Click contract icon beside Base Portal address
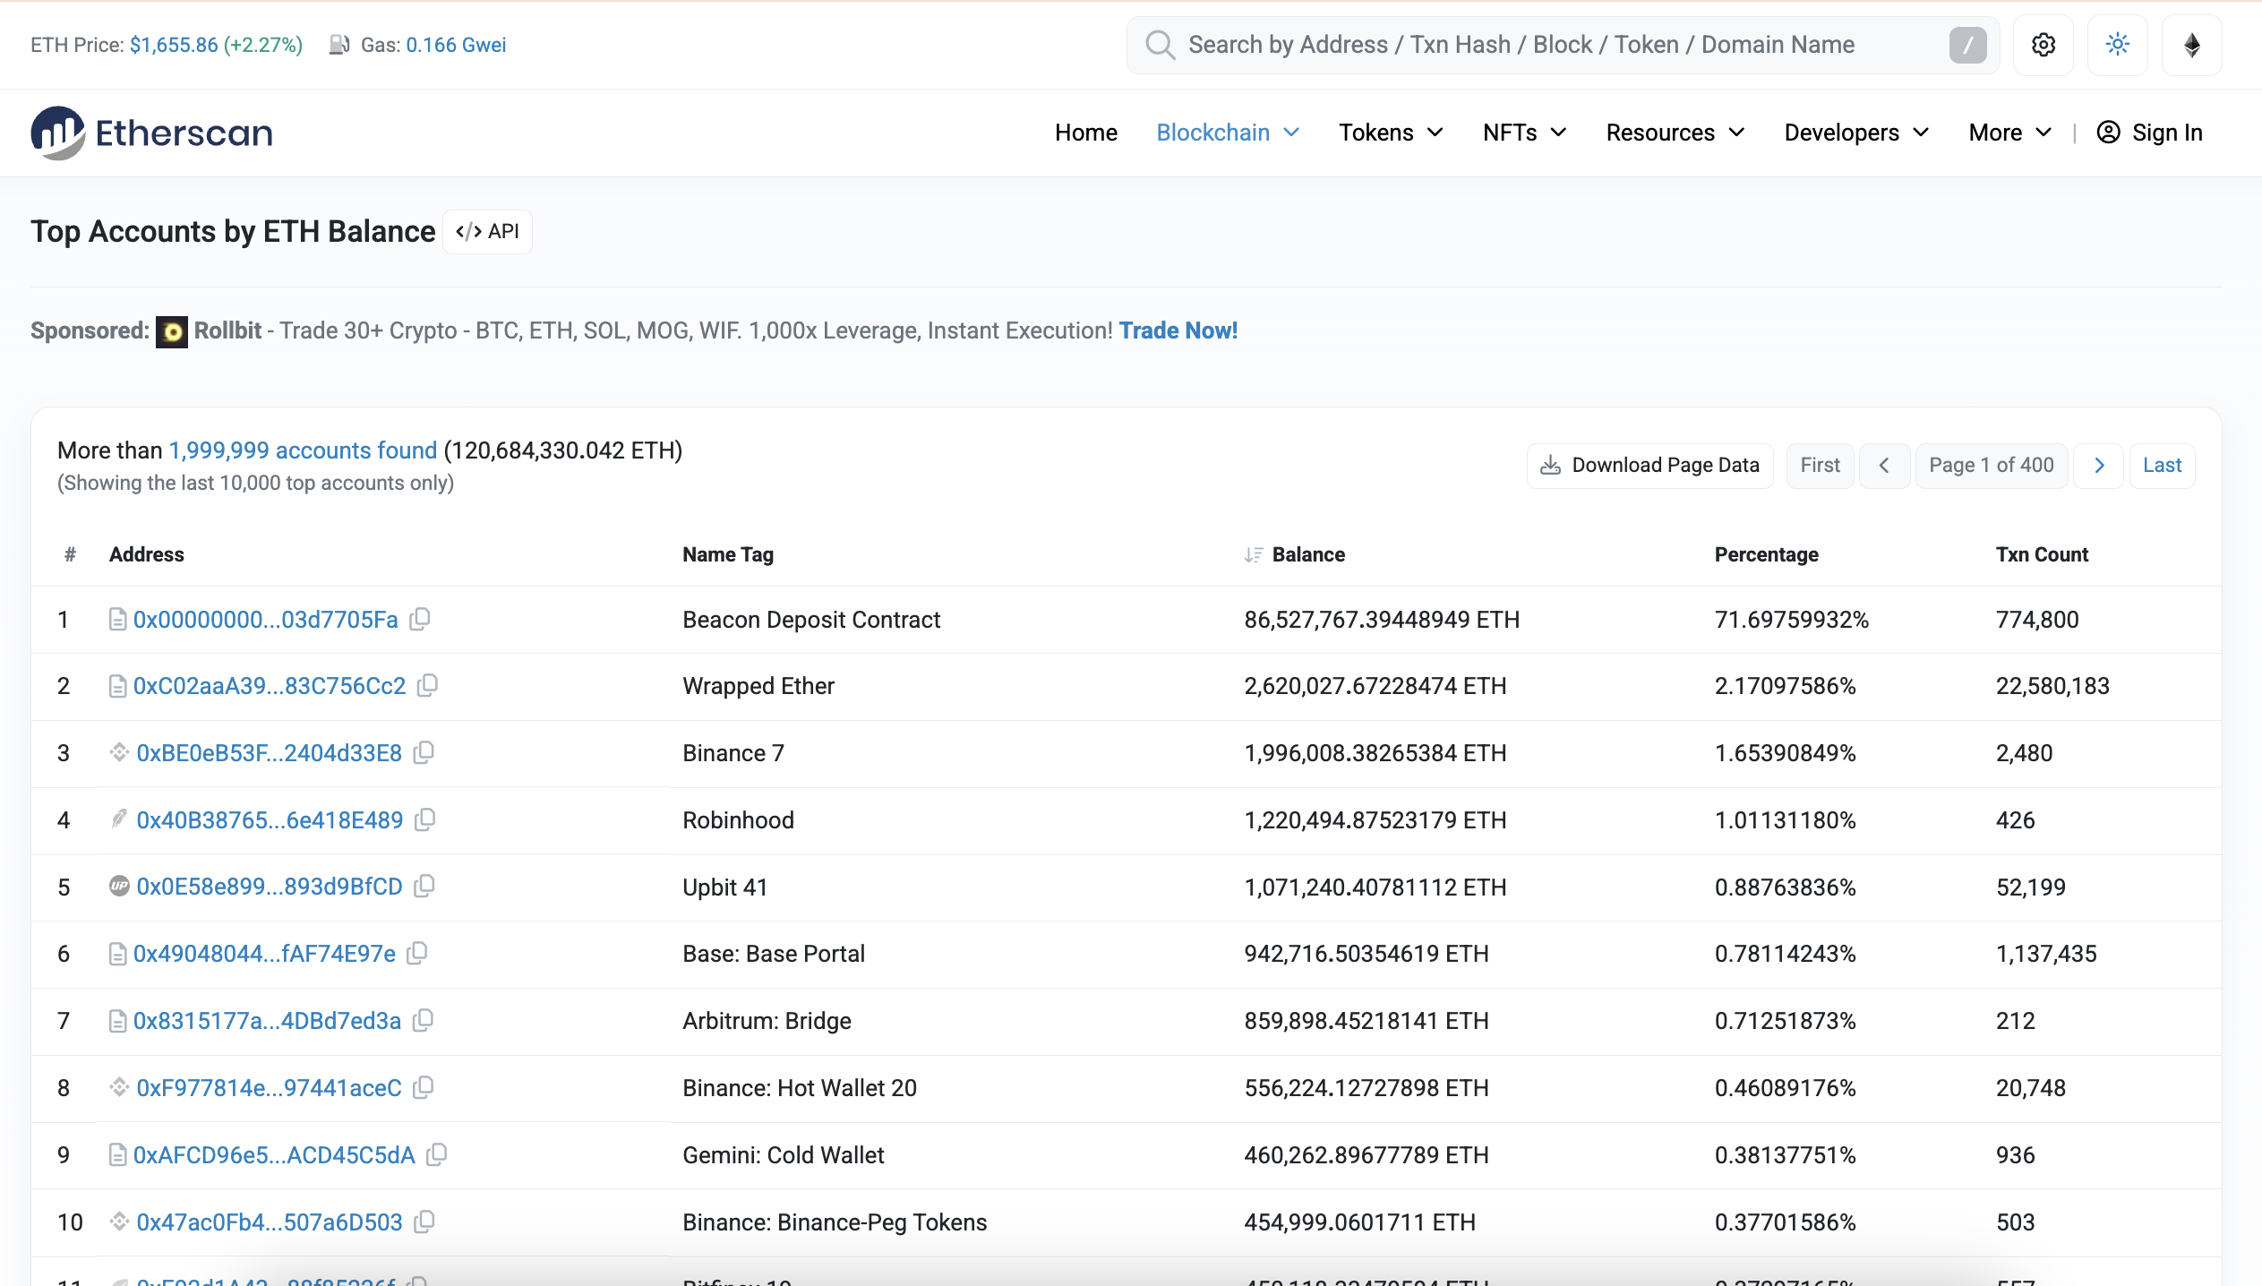 point(117,954)
